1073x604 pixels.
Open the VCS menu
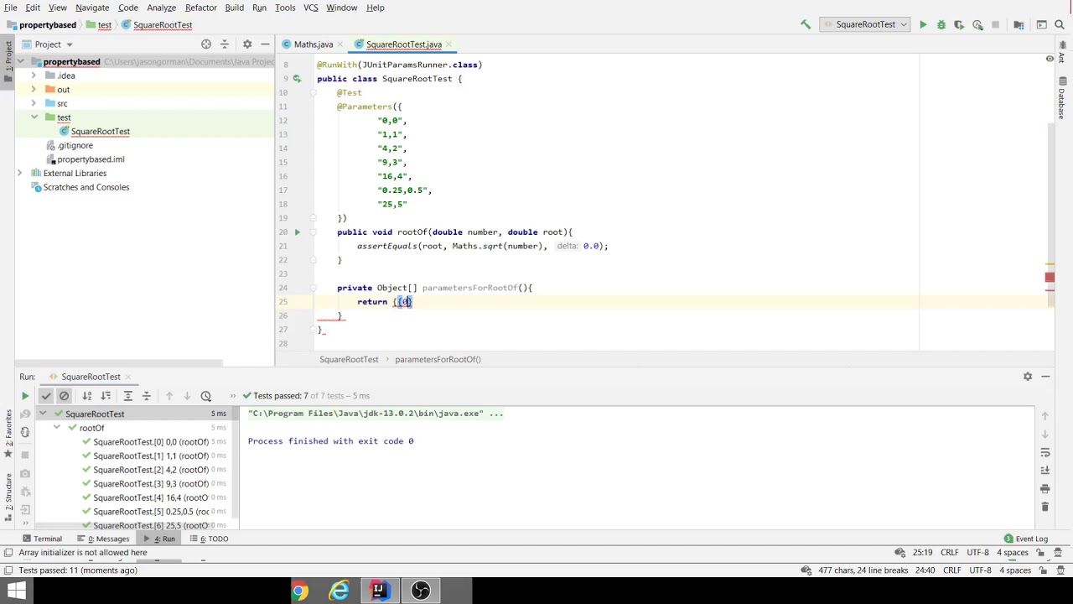pos(311,8)
